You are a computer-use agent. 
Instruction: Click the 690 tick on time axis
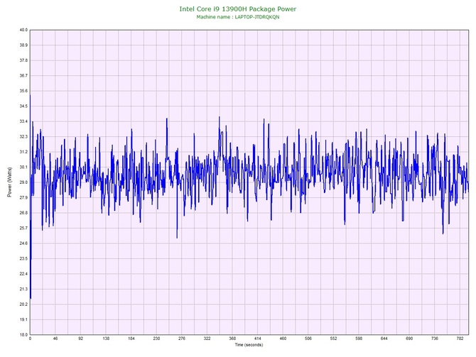pyautogui.click(x=409, y=339)
